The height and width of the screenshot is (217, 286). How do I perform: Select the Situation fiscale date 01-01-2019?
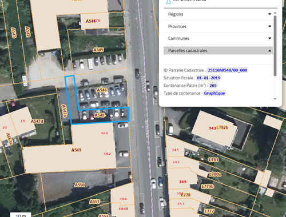208,78
